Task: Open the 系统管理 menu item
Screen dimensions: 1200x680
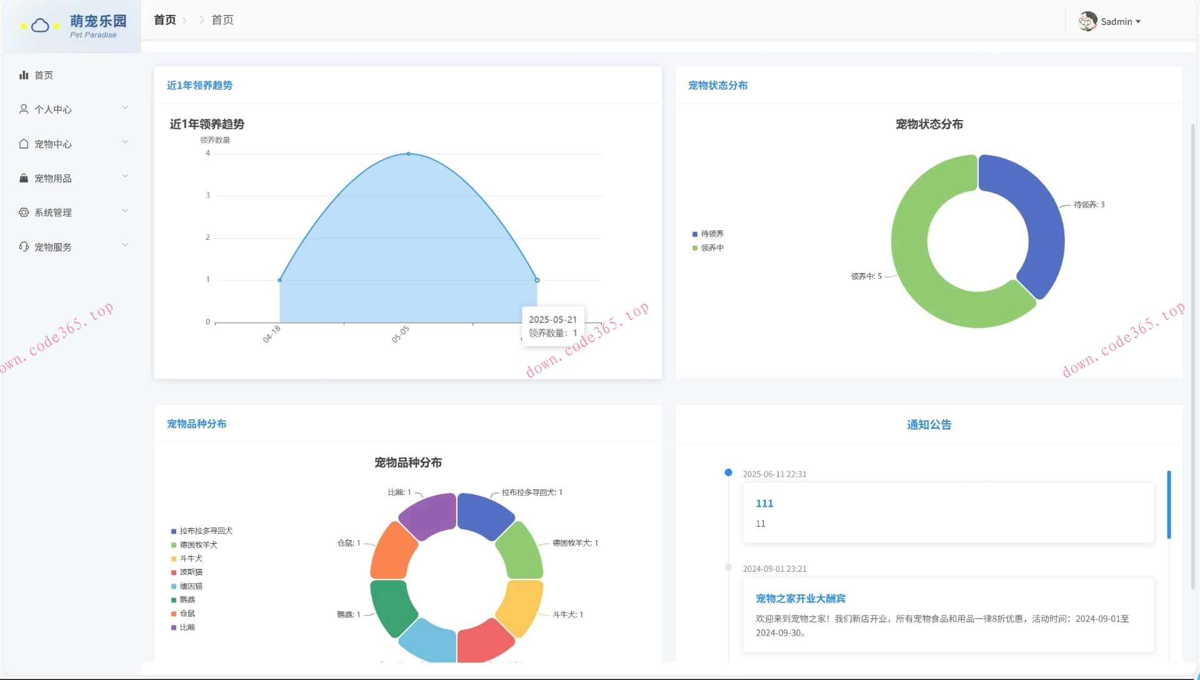Action: (53, 212)
